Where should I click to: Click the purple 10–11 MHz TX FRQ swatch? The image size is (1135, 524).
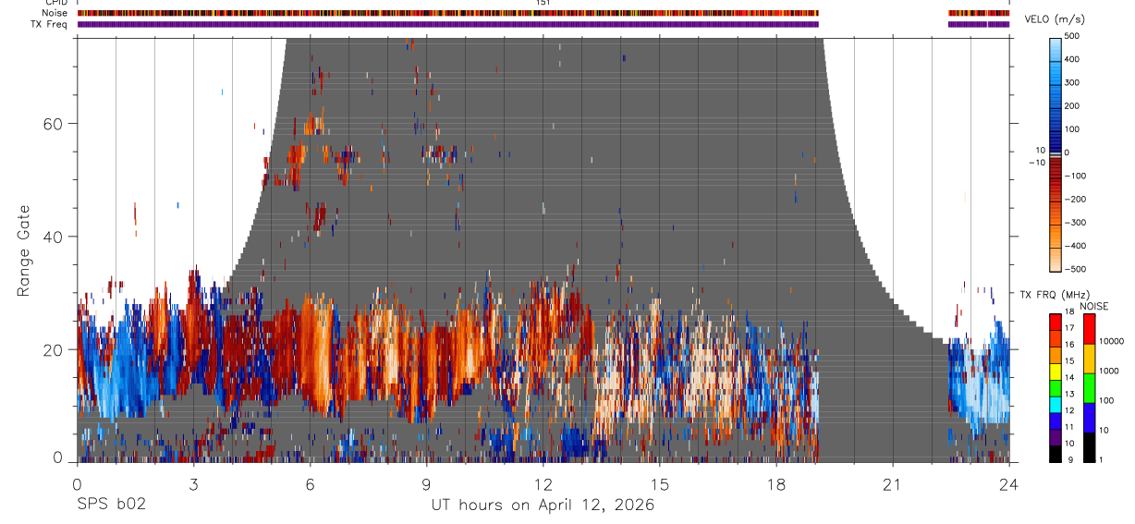tap(1056, 437)
